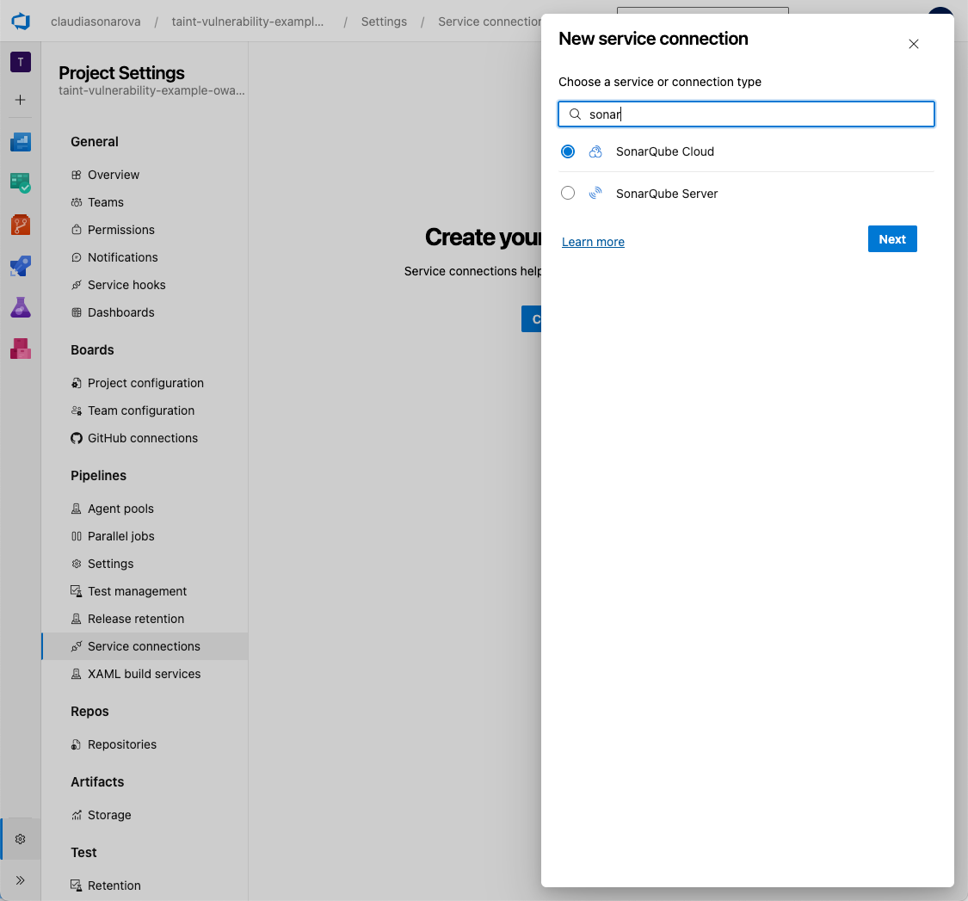Create a new project with the plus icon
The width and height of the screenshot is (968, 901).
coord(20,99)
